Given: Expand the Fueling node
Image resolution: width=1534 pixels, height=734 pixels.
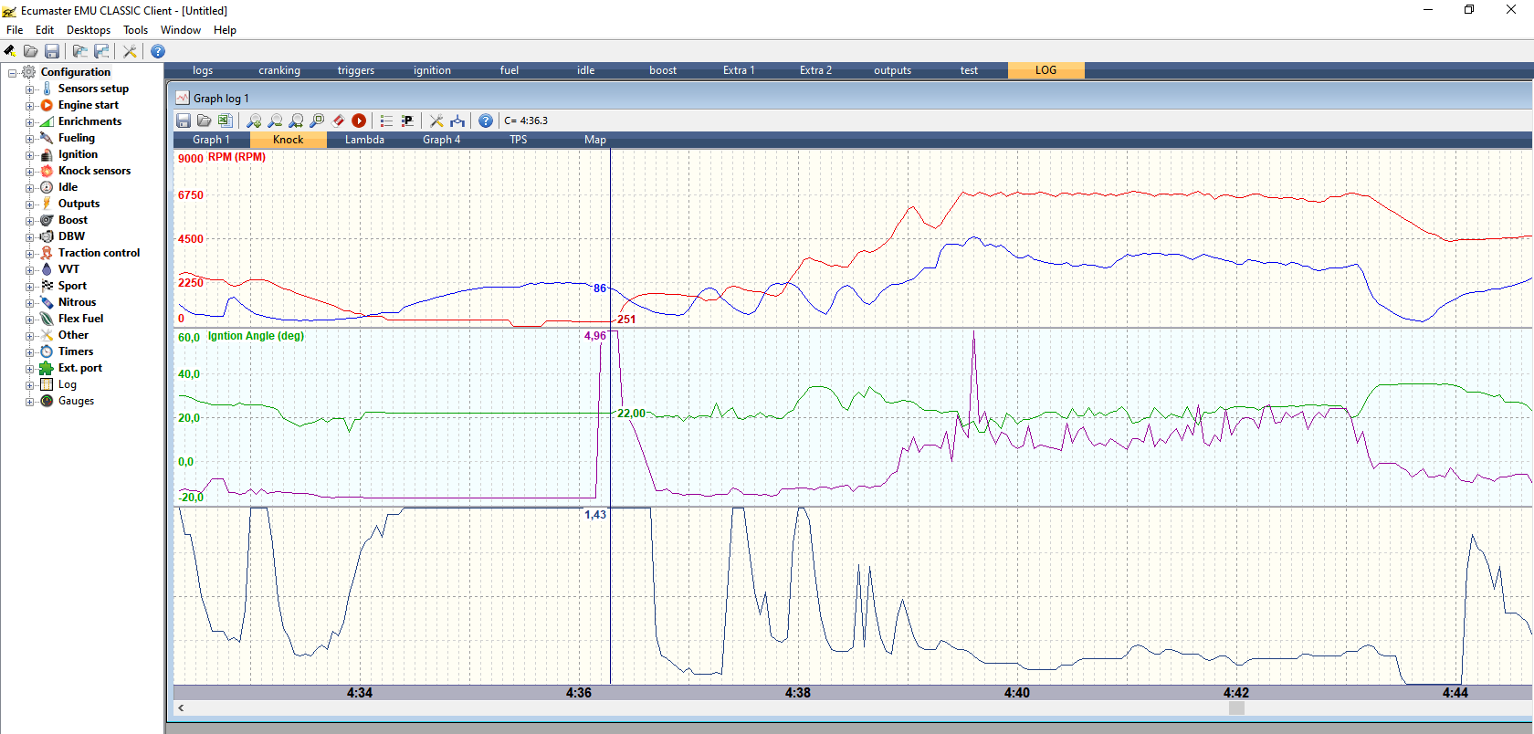Looking at the screenshot, I should [29, 139].
